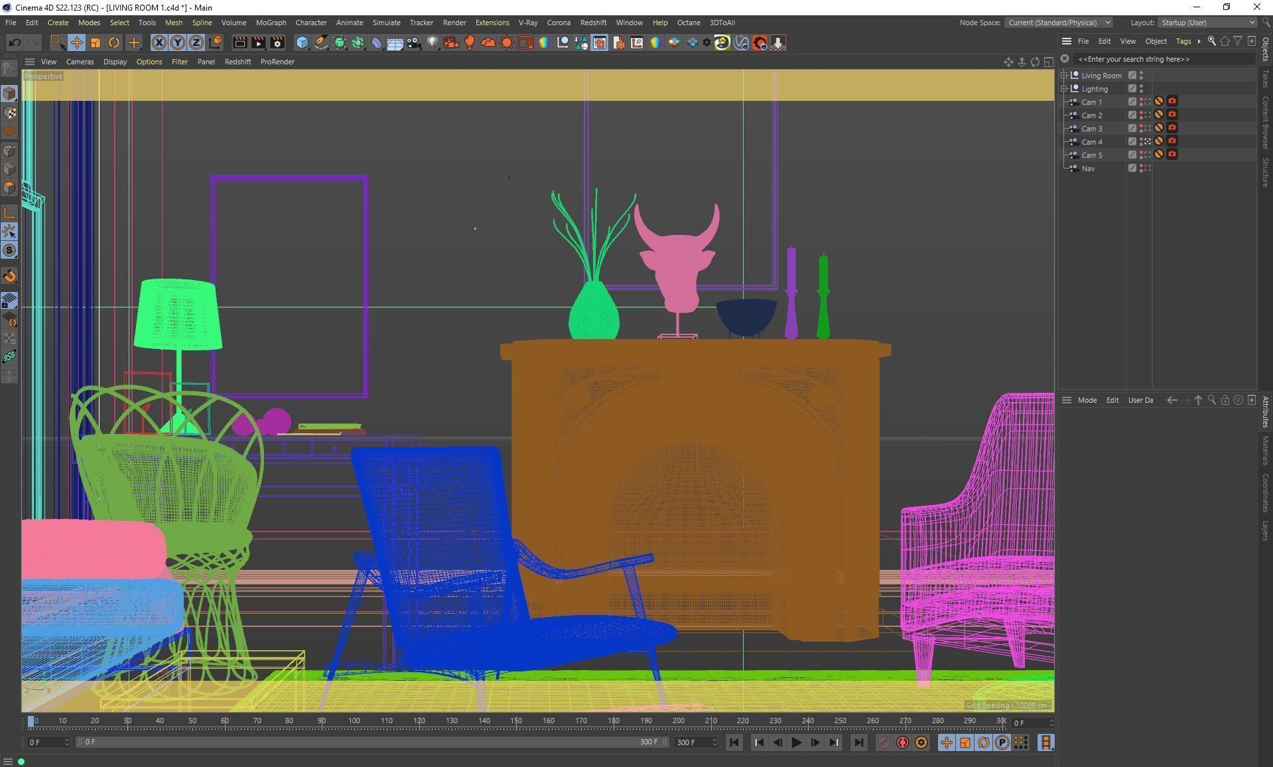Open the timeline layout film strip dropdown
Screen dimensions: 1273x767
[1045, 742]
